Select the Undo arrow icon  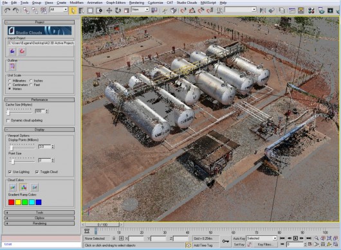7,10
